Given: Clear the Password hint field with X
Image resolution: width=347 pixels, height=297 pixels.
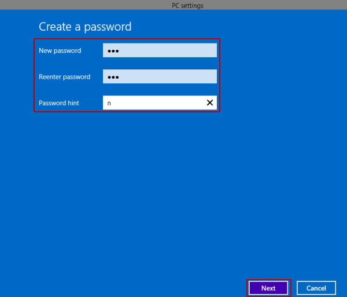Looking at the screenshot, I should coord(209,102).
